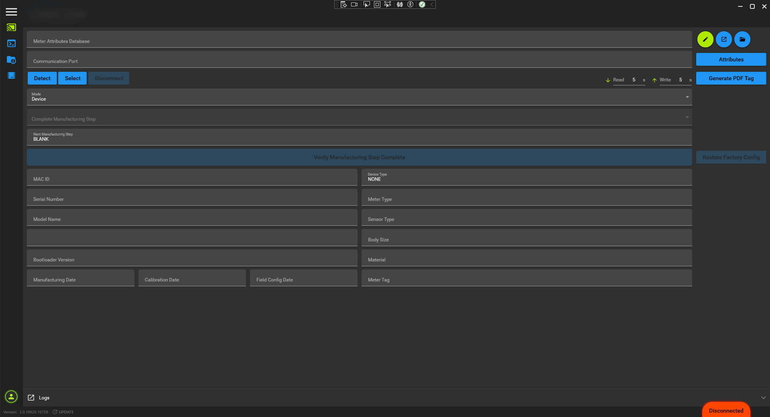Click the Read timeout value field

[634, 80]
